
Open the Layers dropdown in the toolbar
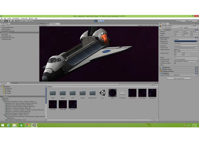coord(181,21)
